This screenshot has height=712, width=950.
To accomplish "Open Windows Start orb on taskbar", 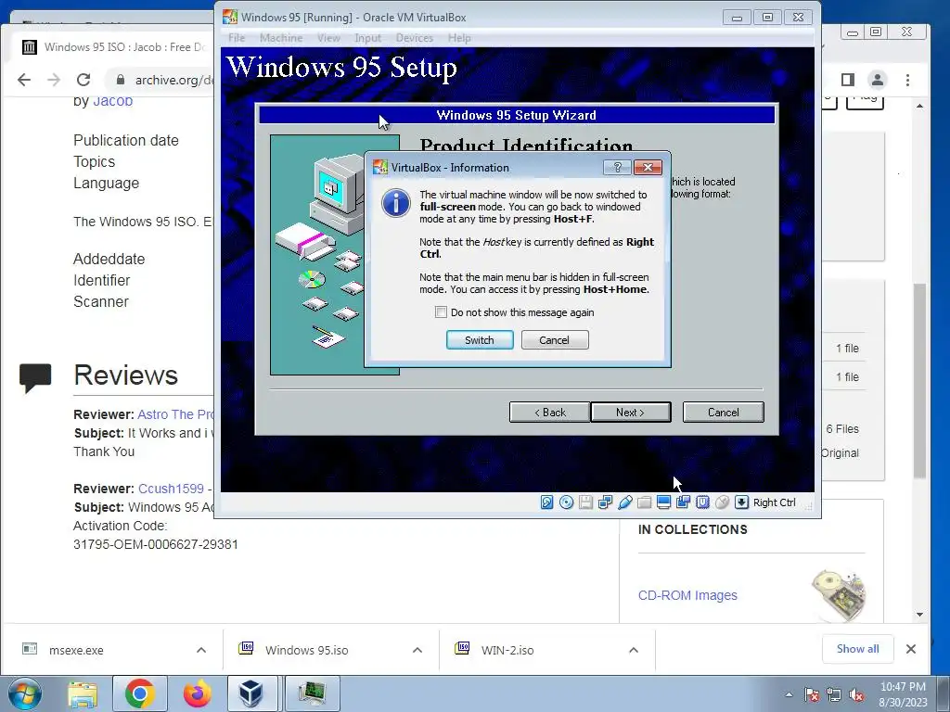I will 25,693.
